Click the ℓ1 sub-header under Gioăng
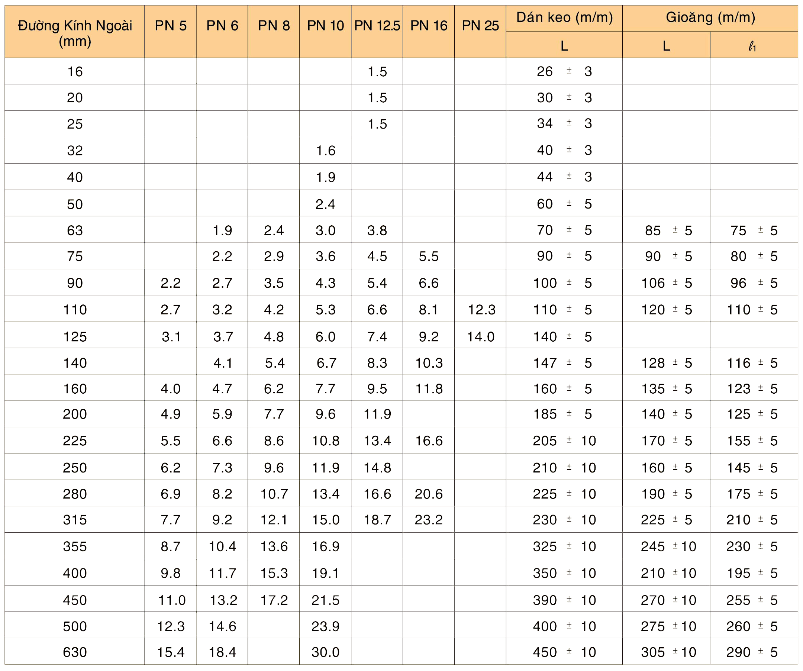Image resolution: width=803 pixels, height=671 pixels. (752, 46)
